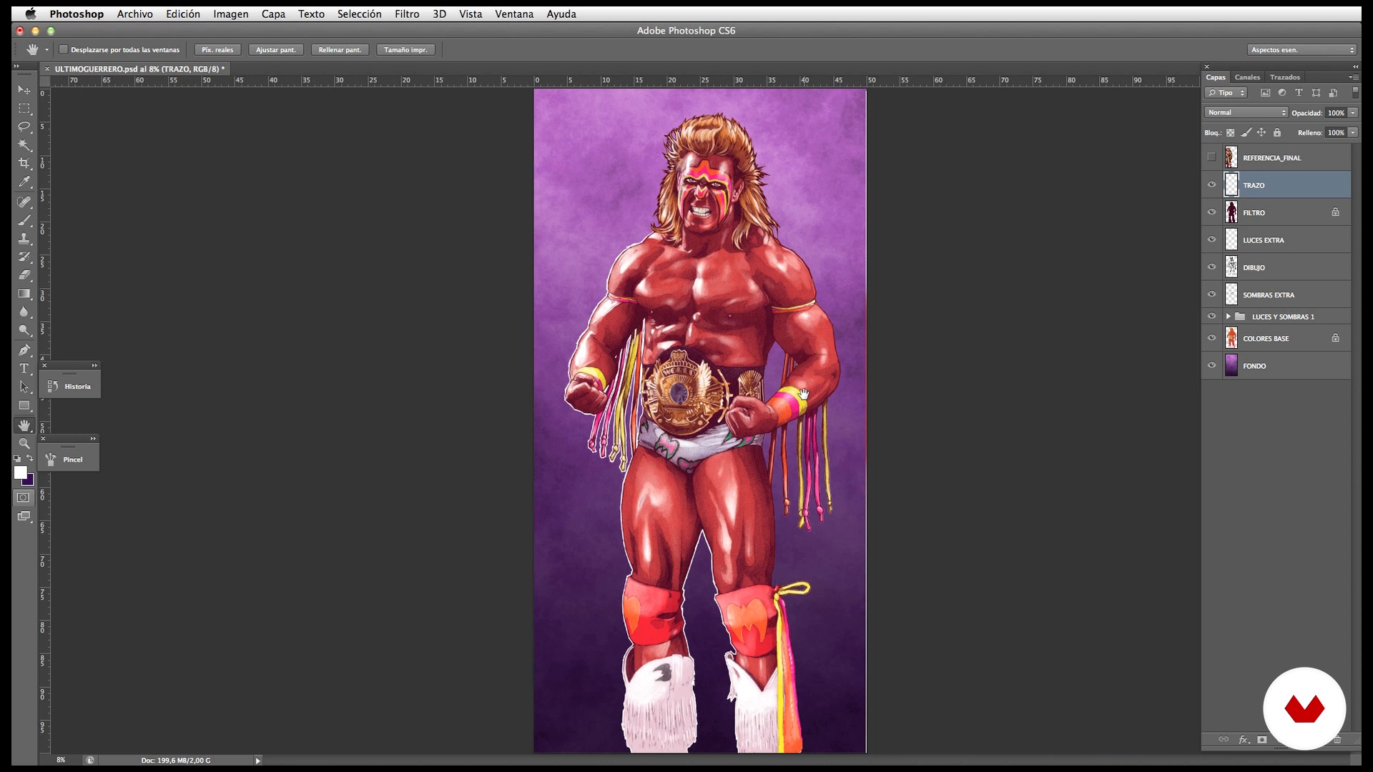This screenshot has width=1373, height=772.
Task: Open the Relleno dropdown arrow
Action: pyautogui.click(x=1353, y=132)
